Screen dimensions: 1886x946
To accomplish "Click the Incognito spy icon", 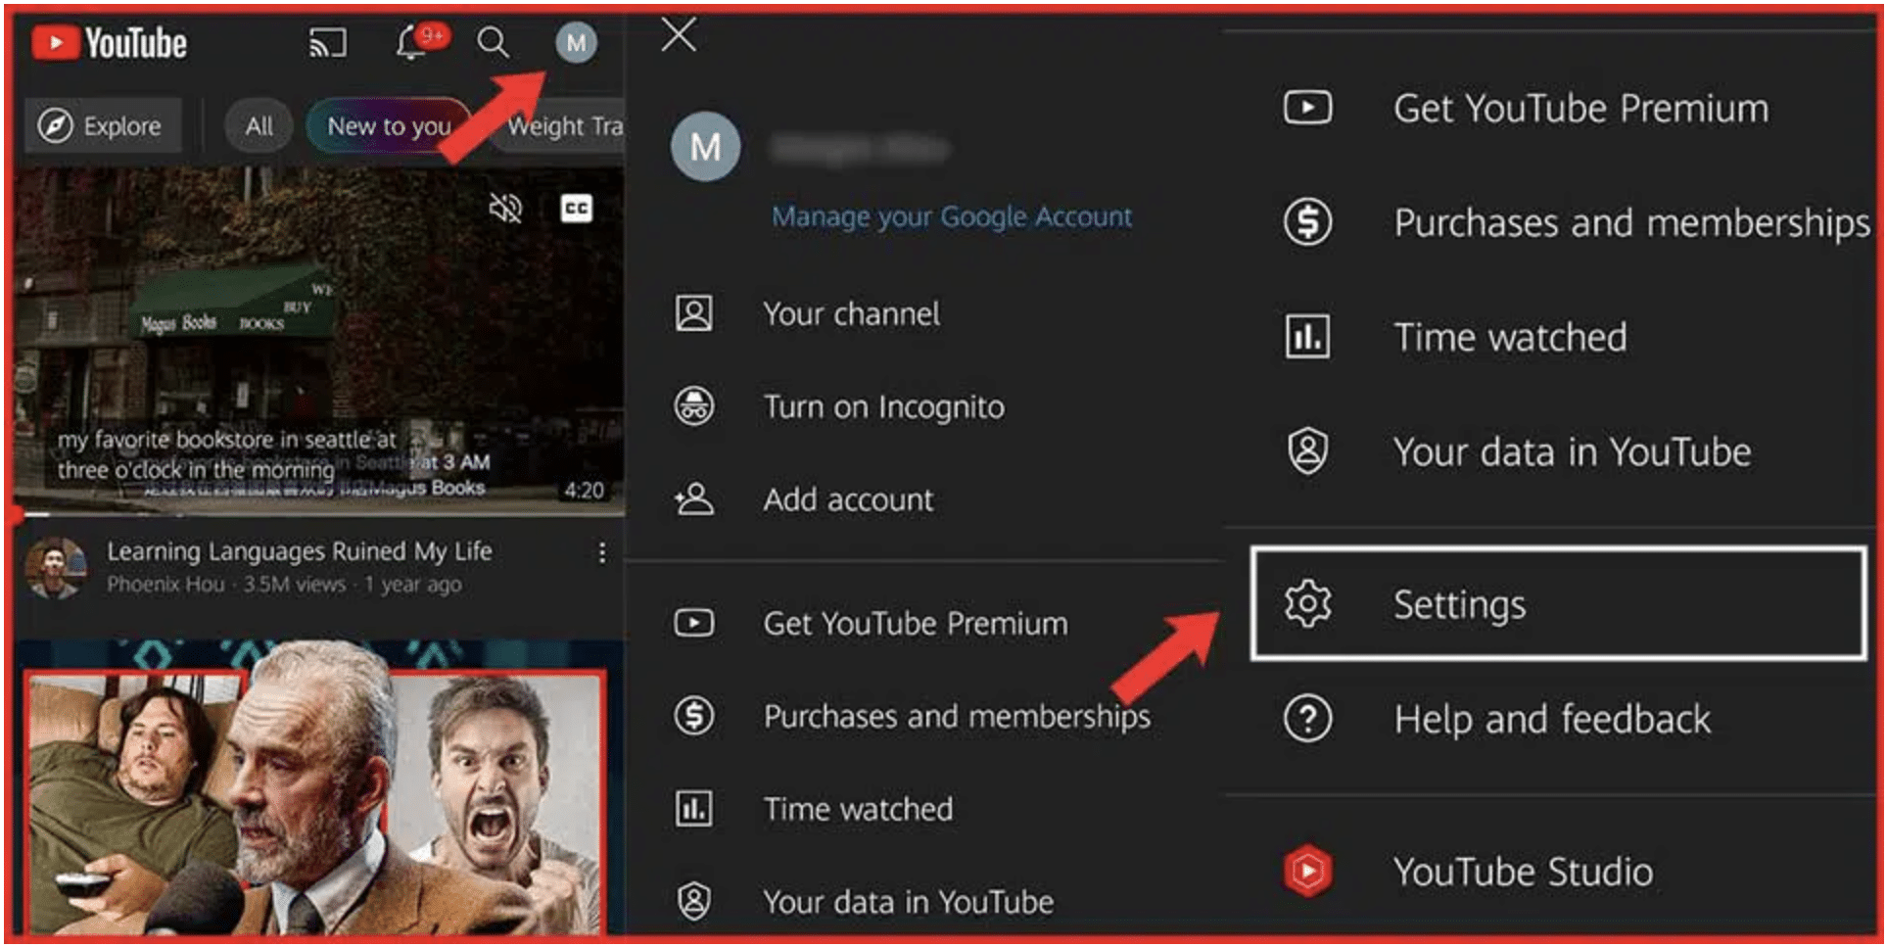I will pyautogui.click(x=693, y=405).
